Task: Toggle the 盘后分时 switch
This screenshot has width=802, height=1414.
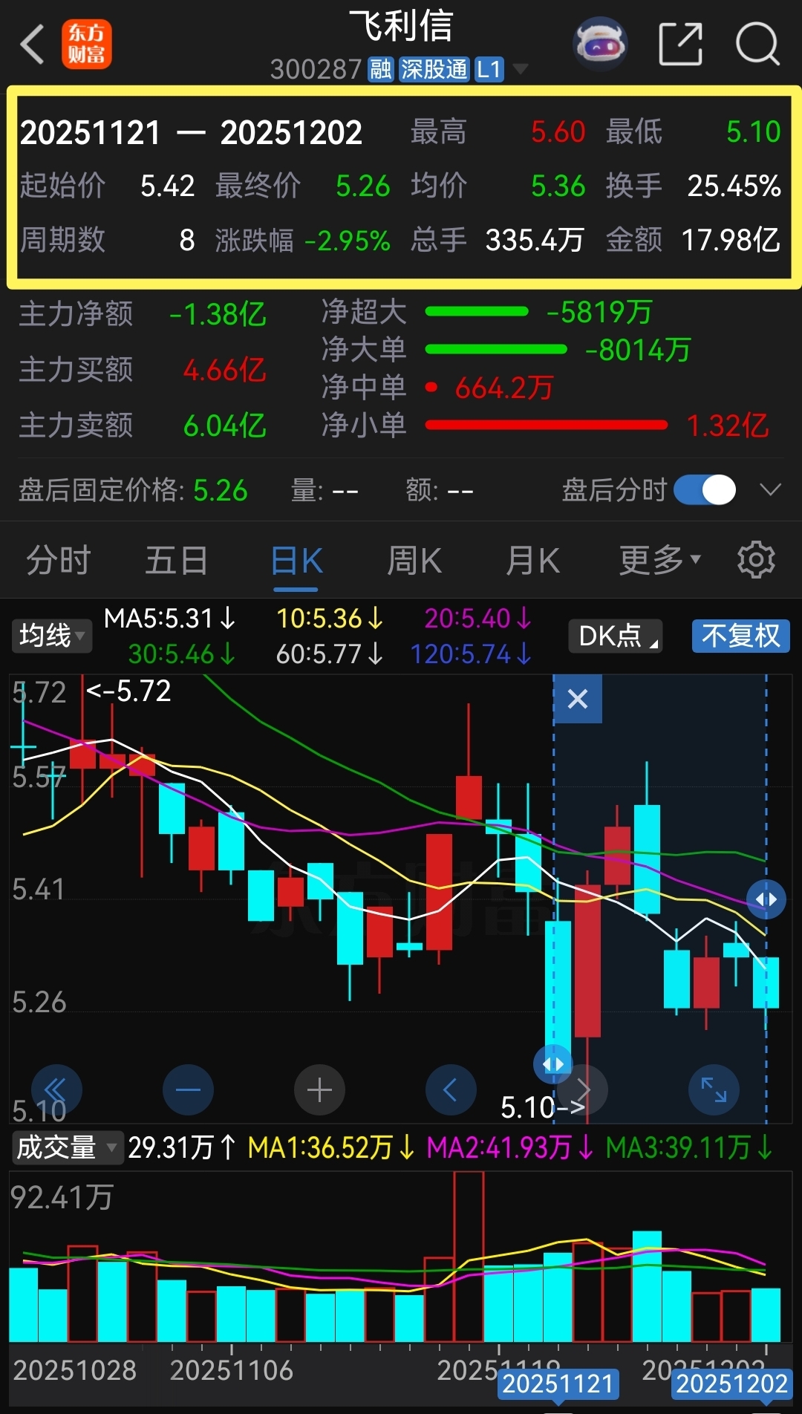Action: tap(705, 490)
